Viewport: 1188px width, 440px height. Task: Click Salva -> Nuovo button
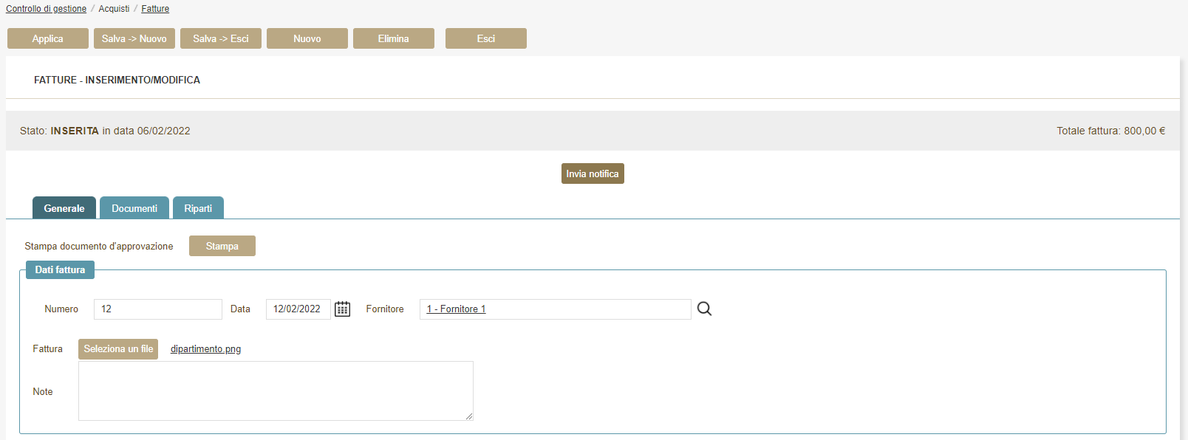[x=134, y=38]
